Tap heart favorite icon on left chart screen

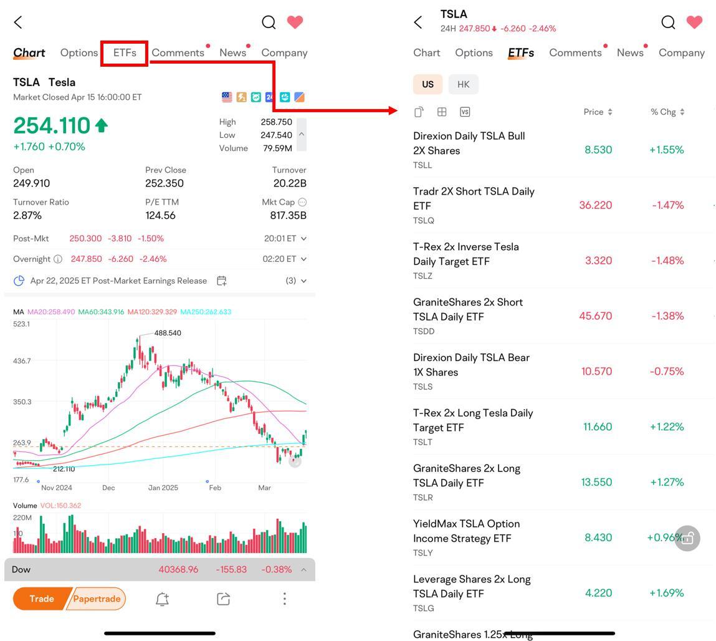click(x=295, y=21)
